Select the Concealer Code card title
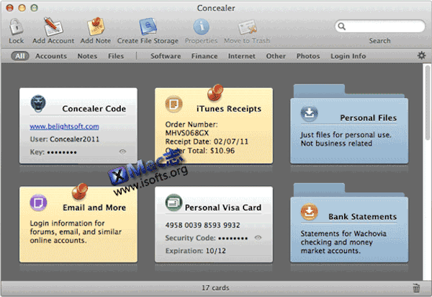The image size is (432, 297). coord(94,109)
